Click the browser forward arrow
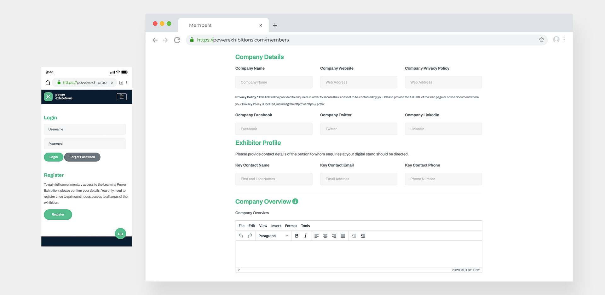605x295 pixels. (165, 40)
